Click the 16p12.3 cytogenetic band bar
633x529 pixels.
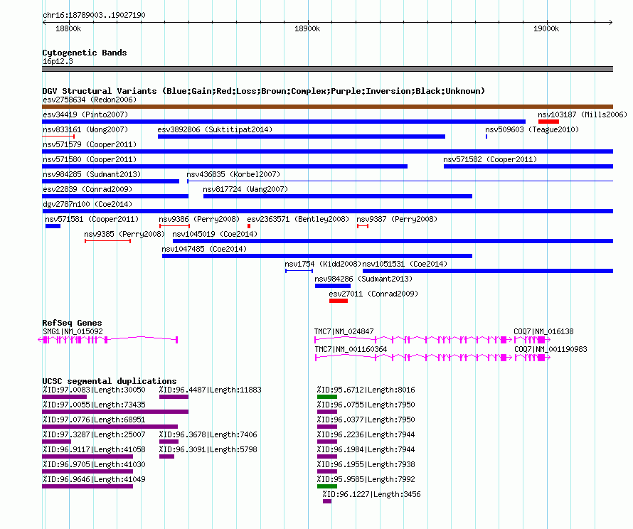tap(327, 69)
